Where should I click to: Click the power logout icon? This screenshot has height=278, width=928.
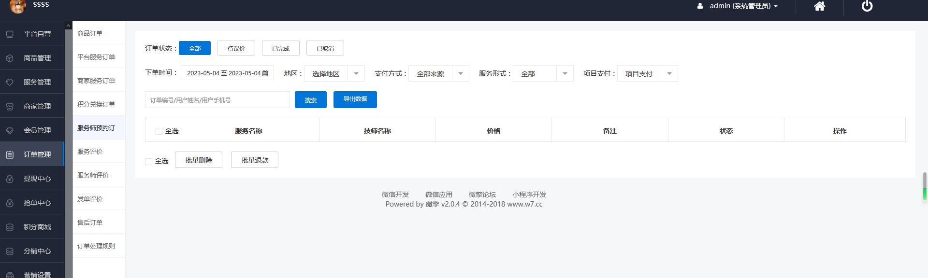pos(867,6)
